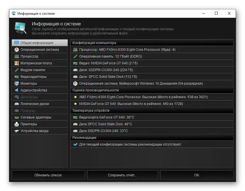Open the Сетевые адаптеры section
The image size is (245, 191).
tap(40, 117)
